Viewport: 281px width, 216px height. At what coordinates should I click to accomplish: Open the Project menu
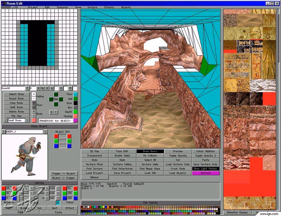33,7
